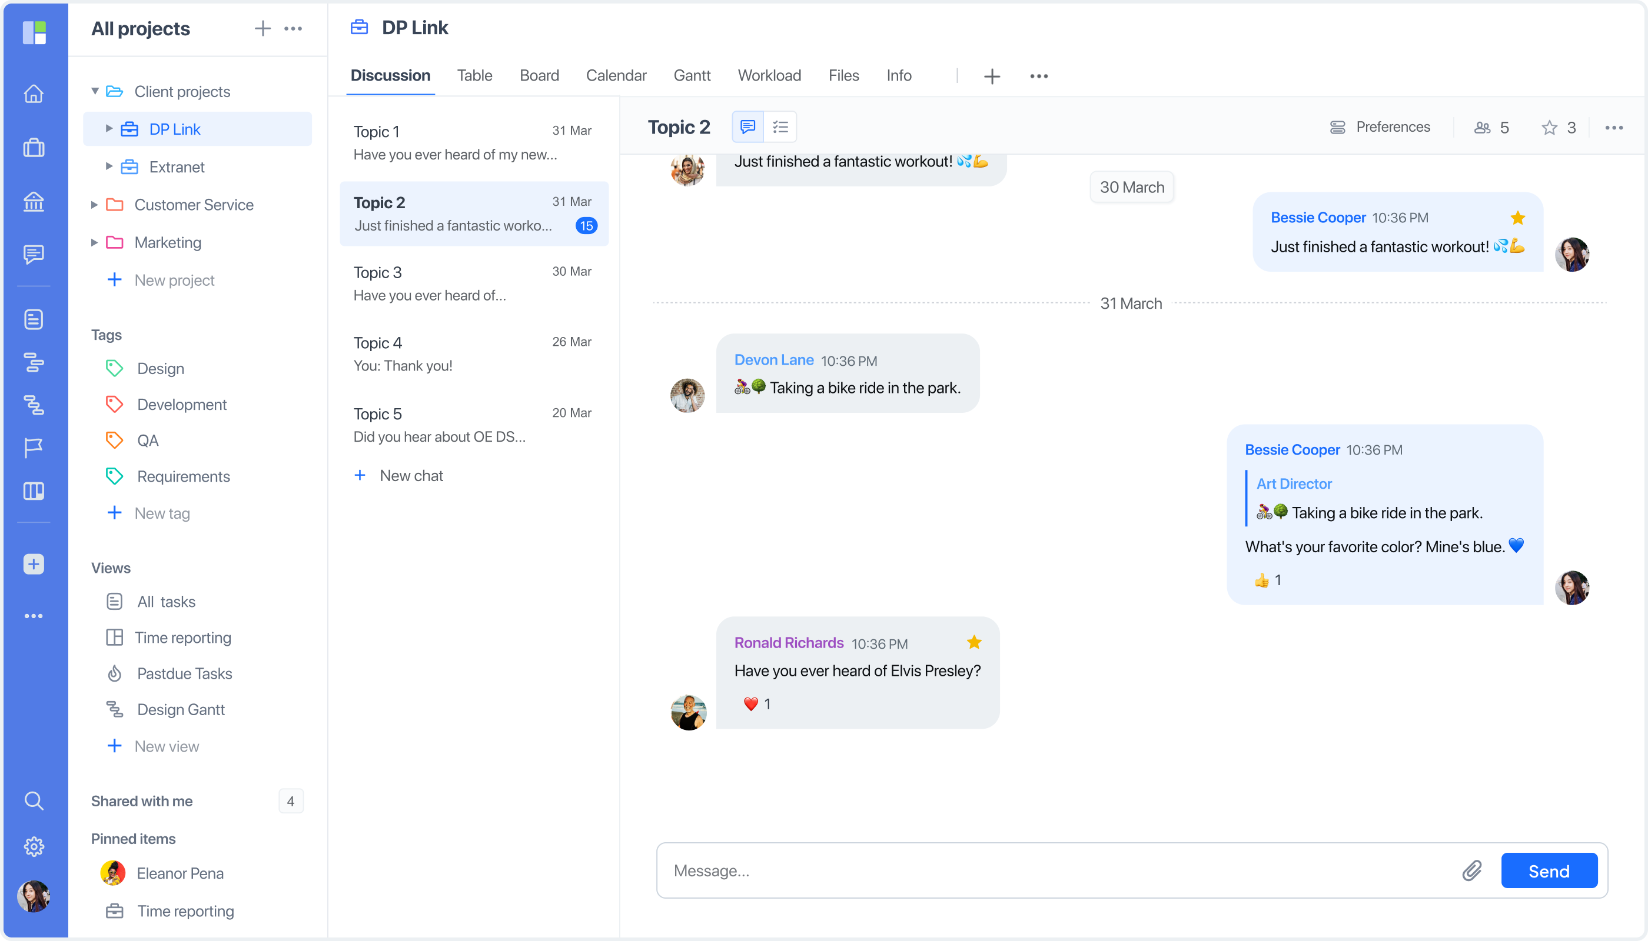
Task: Open search magnifier in left rail
Action: coord(34,802)
